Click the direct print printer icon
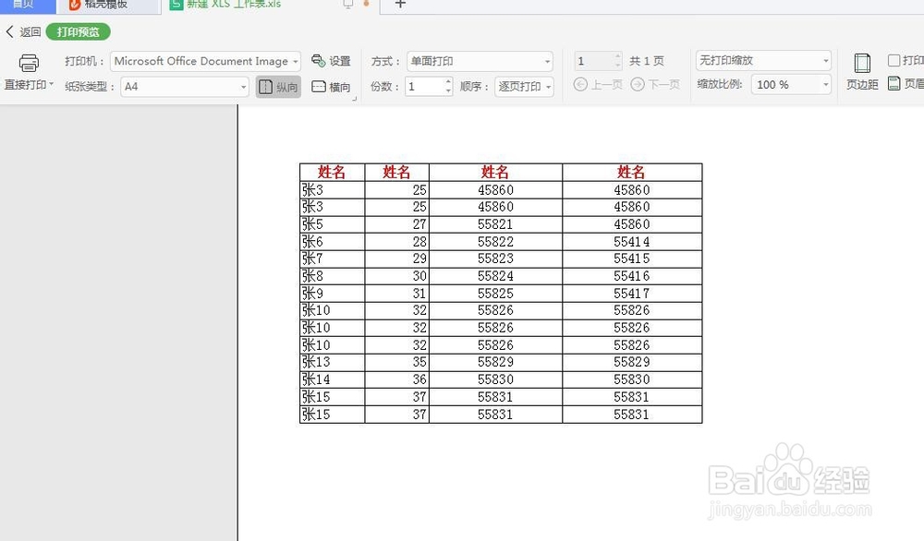 click(x=29, y=63)
